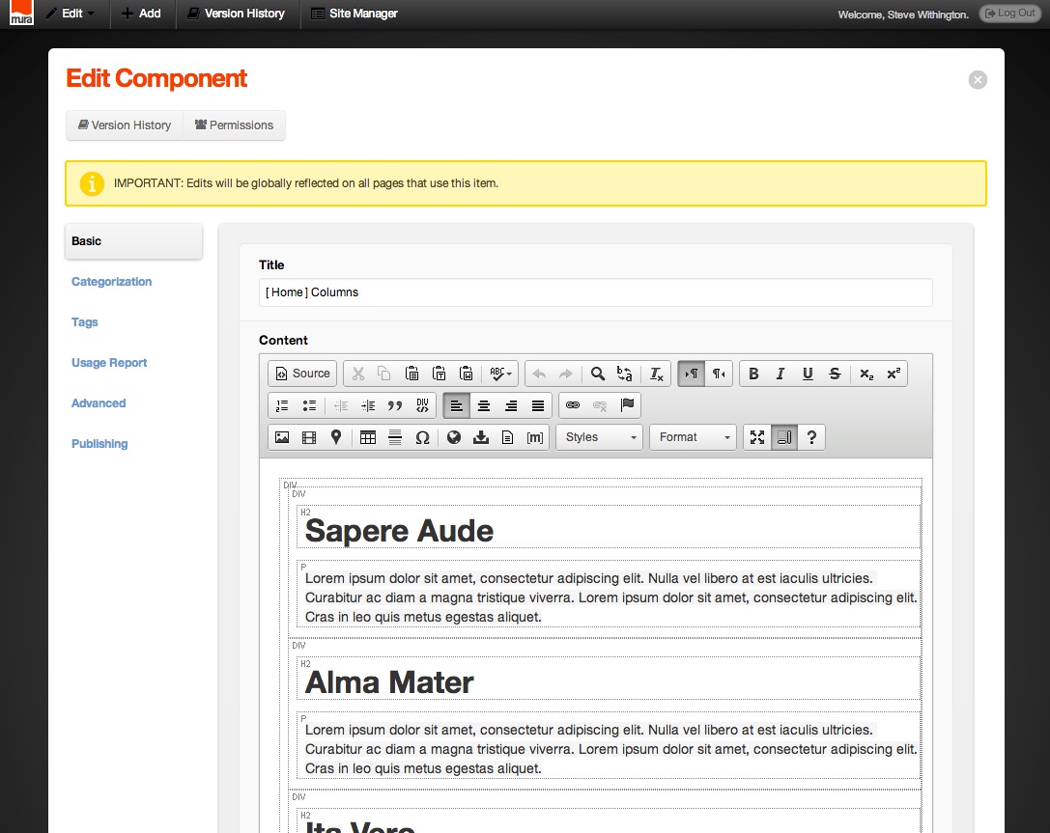The height and width of the screenshot is (833, 1050).
Task: Insert a bulleted list
Action: [309, 405]
